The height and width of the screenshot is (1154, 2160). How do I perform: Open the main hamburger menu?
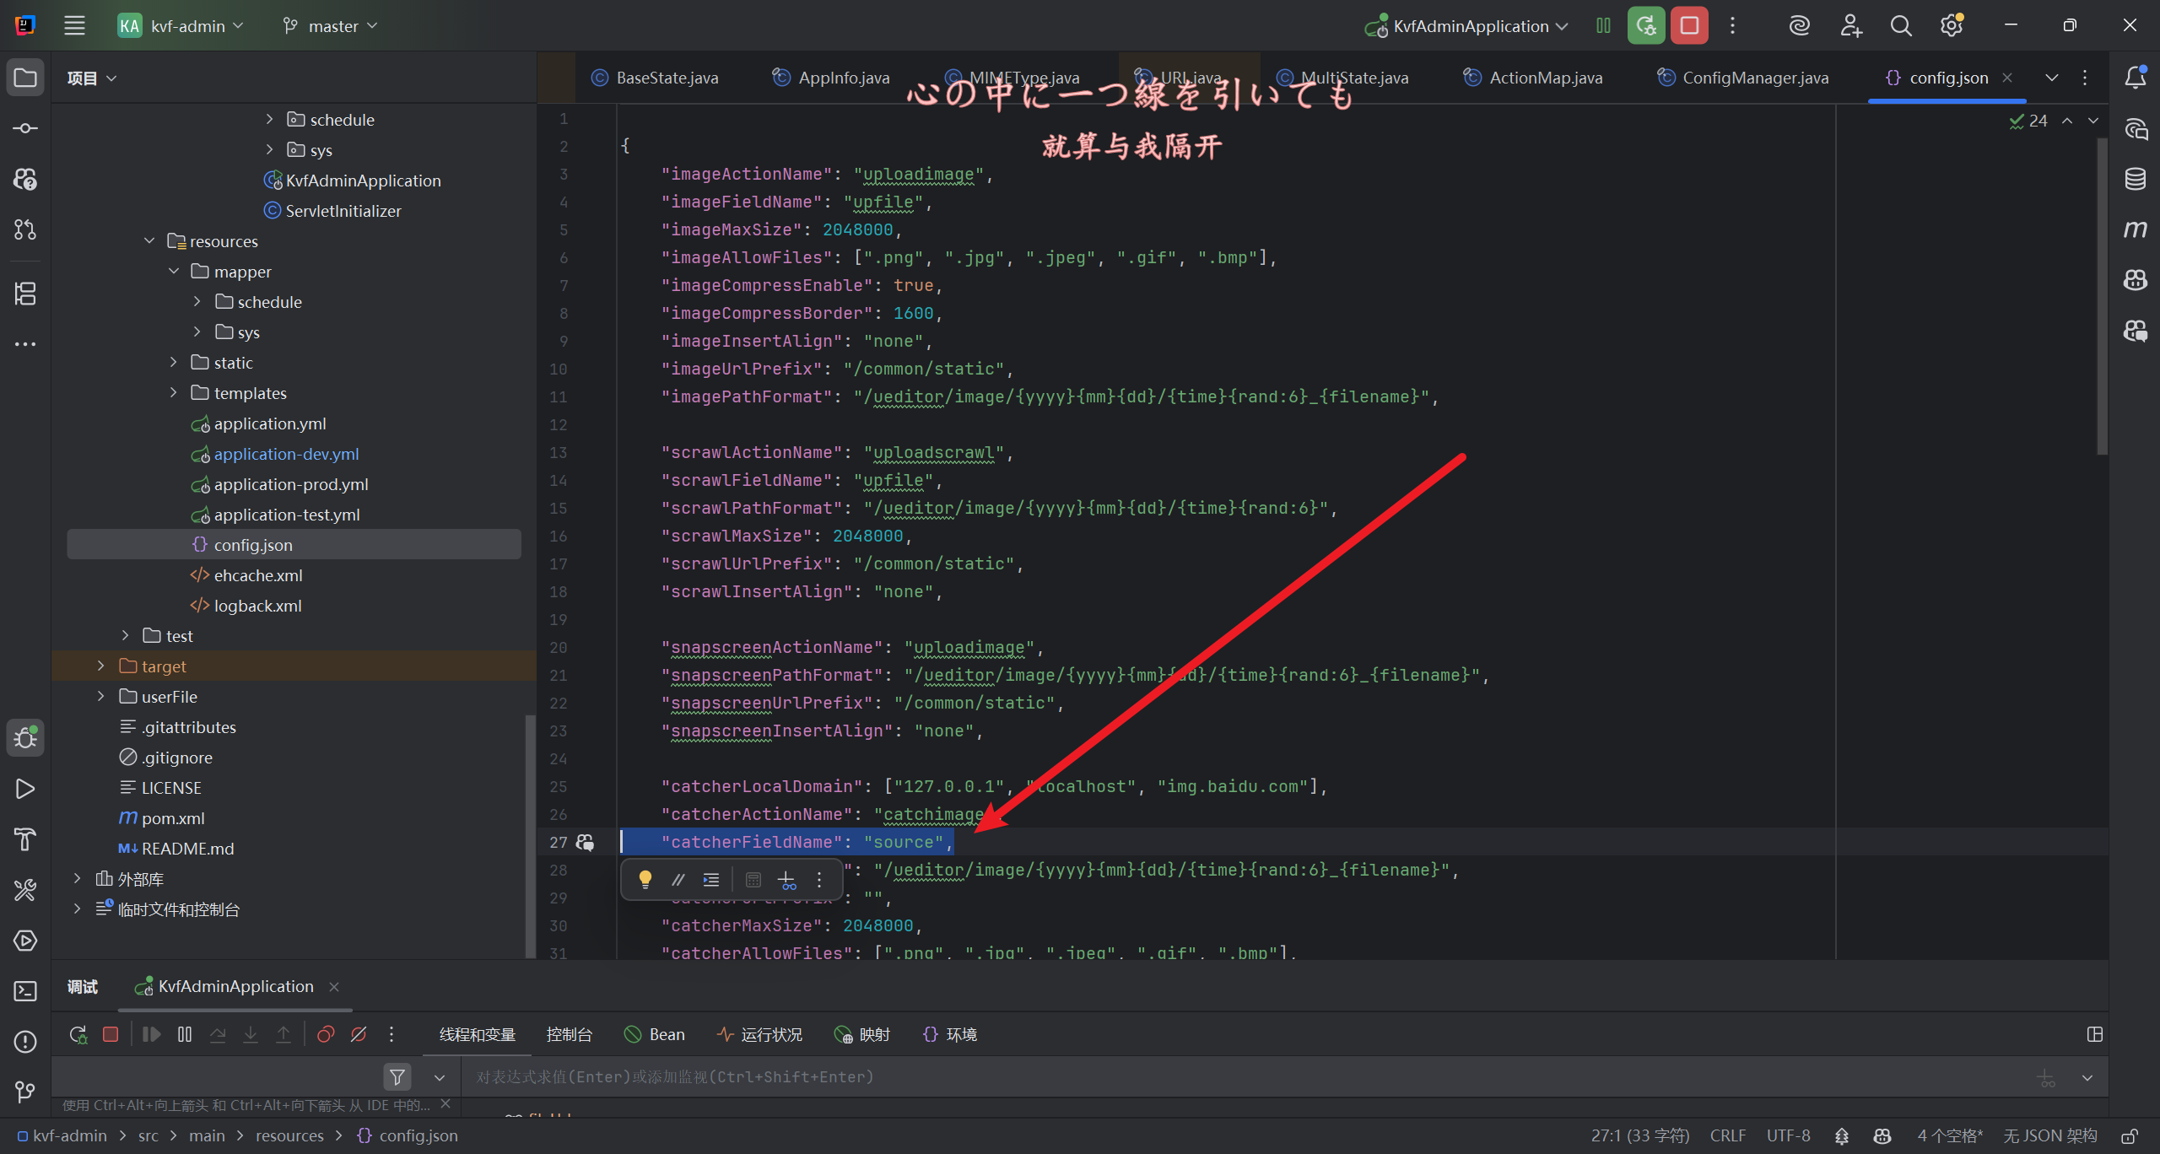tap(75, 26)
